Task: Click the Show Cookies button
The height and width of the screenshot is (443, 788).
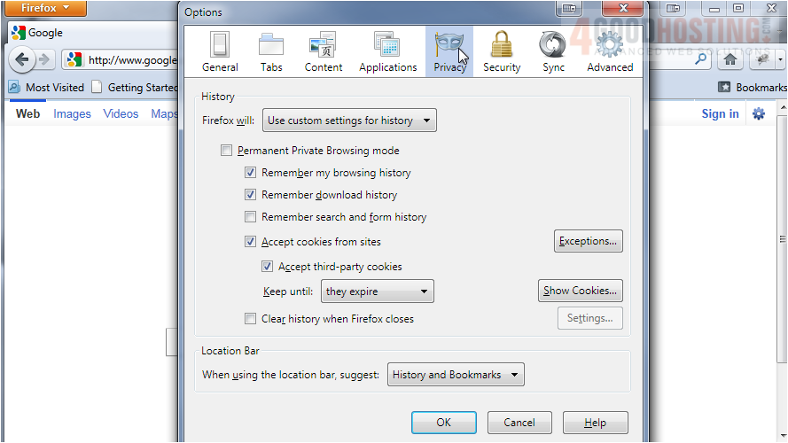Action: (x=580, y=291)
